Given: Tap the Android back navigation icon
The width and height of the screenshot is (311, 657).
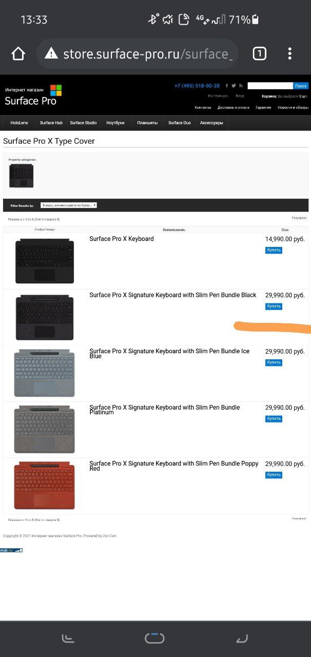Looking at the screenshot, I should (241, 639).
